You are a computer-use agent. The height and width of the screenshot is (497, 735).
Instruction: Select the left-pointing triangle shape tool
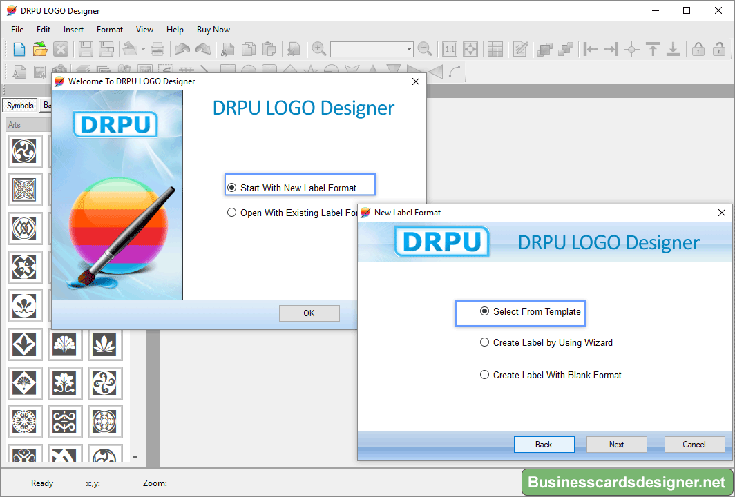435,72
